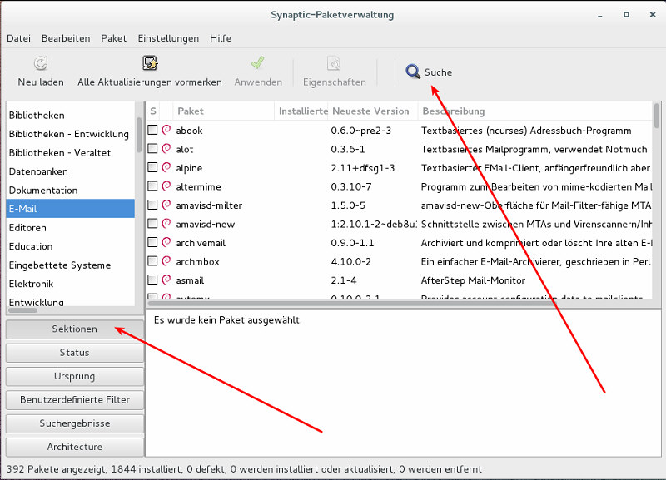Toggle the checkbox for the alot package
Screen dimensions: 666x480
[x=152, y=149]
